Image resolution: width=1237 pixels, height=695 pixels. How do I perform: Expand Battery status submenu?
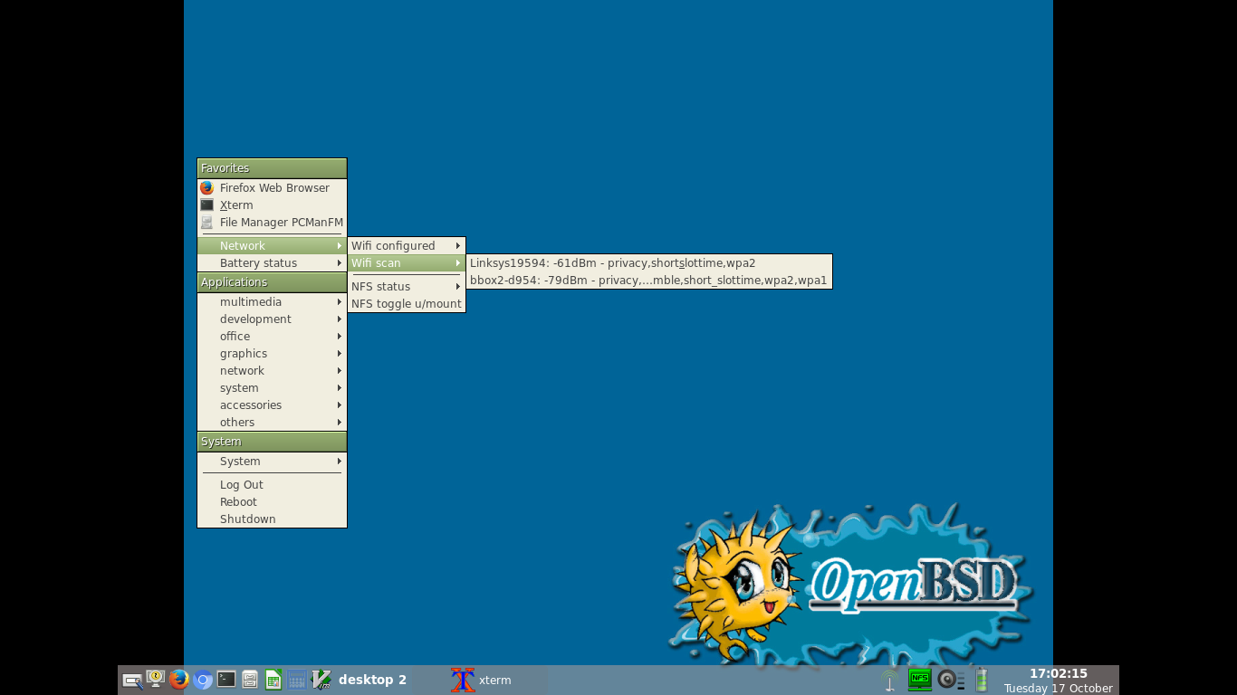[x=272, y=263]
